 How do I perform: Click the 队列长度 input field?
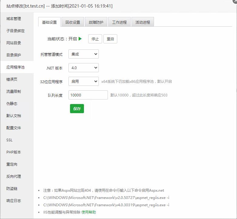[x=88, y=95]
